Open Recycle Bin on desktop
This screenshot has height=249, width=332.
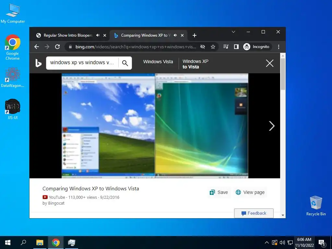[316, 206]
